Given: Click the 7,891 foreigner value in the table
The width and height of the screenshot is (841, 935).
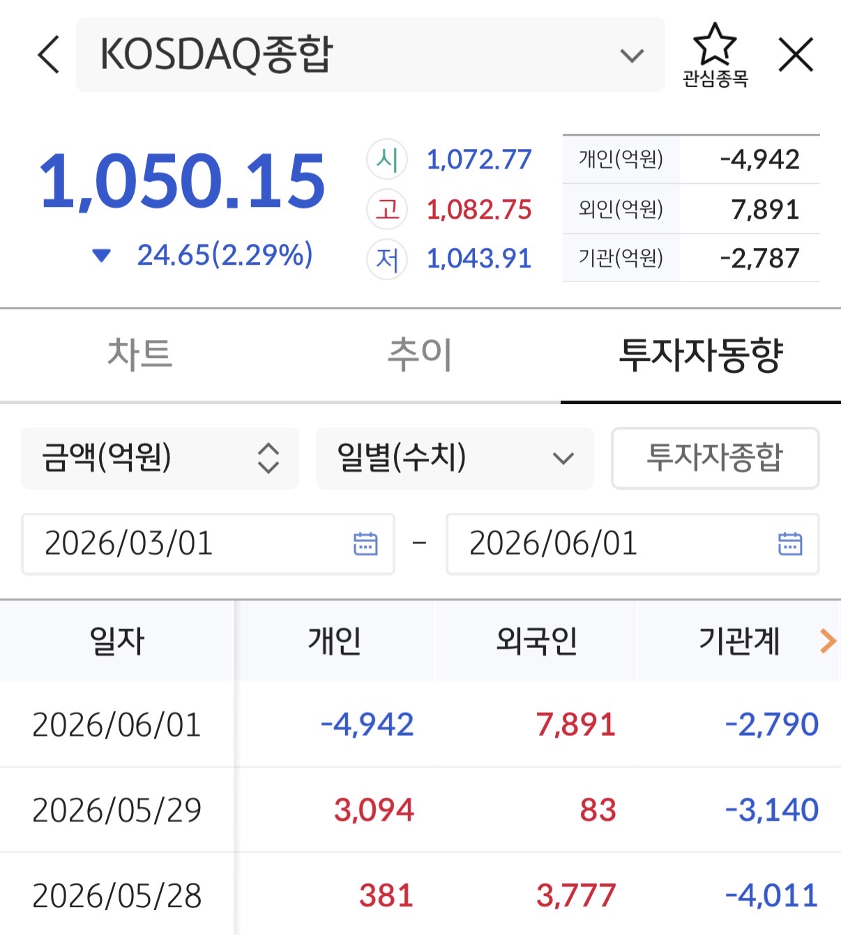Looking at the screenshot, I should click(576, 725).
